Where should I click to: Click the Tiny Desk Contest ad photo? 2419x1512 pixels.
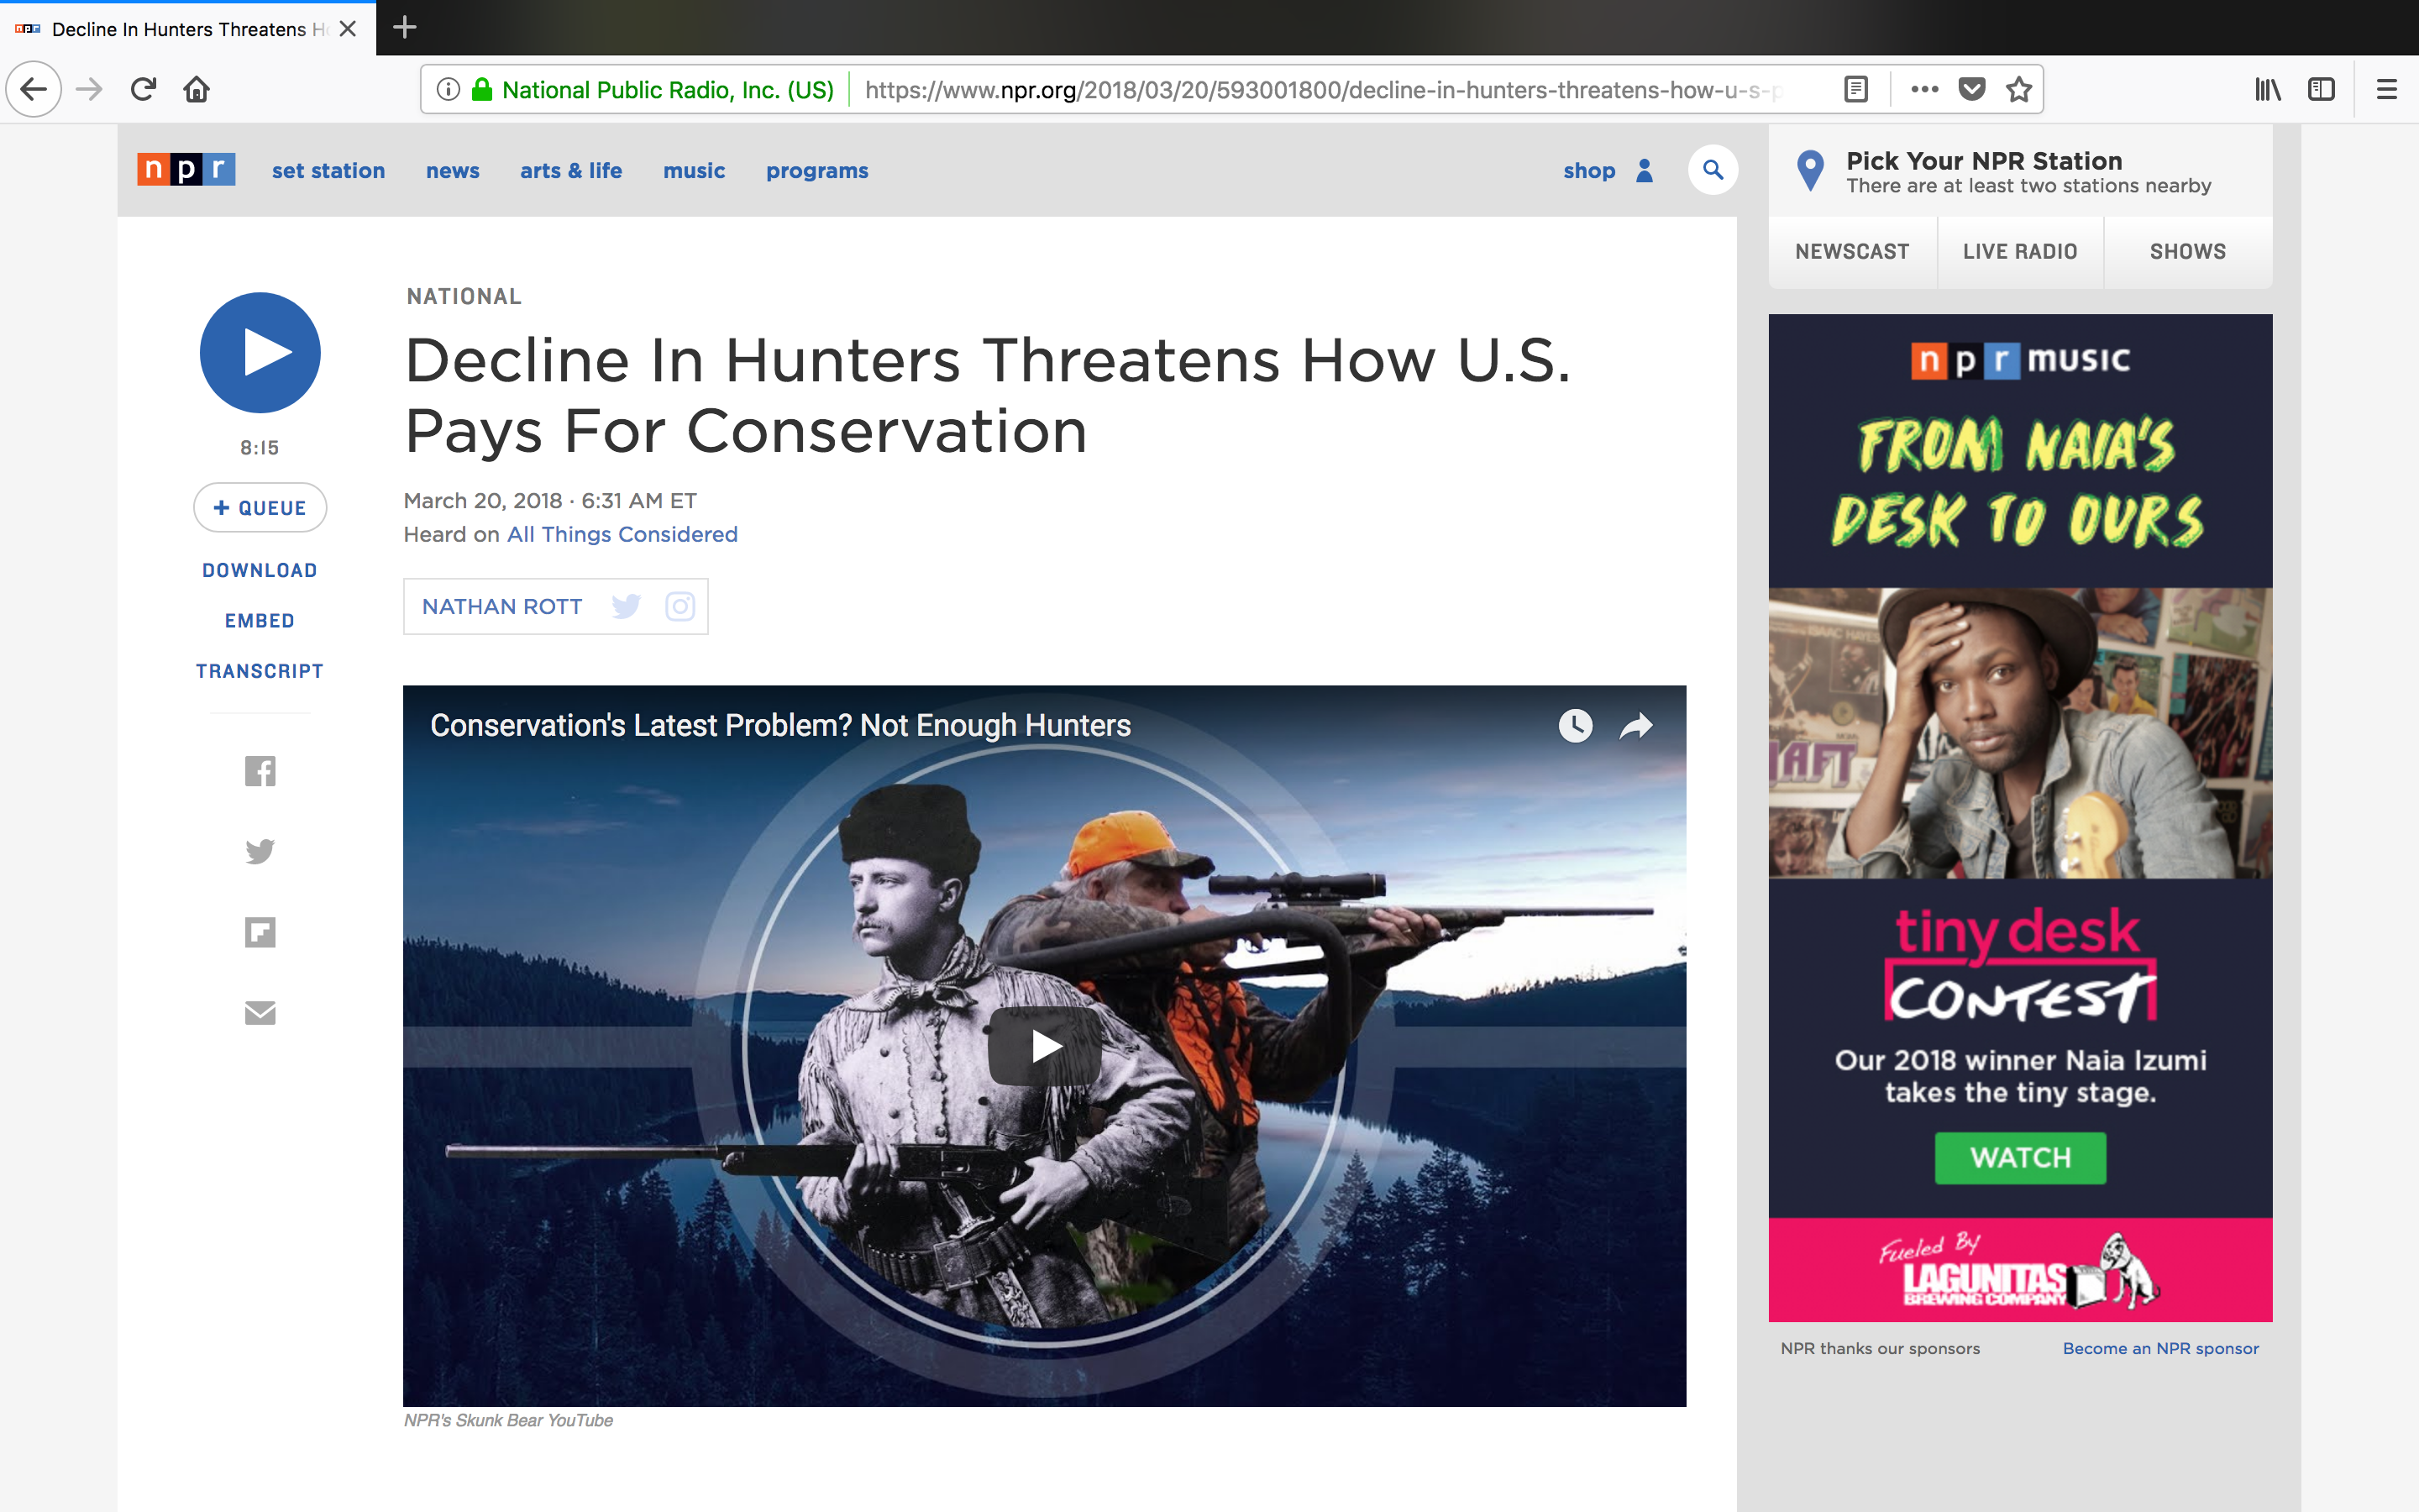(x=2020, y=733)
